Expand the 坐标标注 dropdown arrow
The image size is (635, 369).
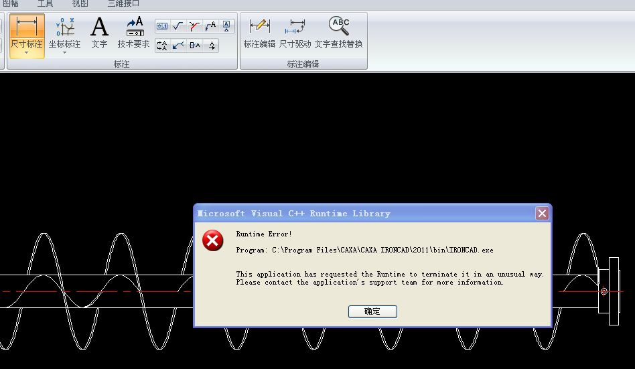click(64, 53)
